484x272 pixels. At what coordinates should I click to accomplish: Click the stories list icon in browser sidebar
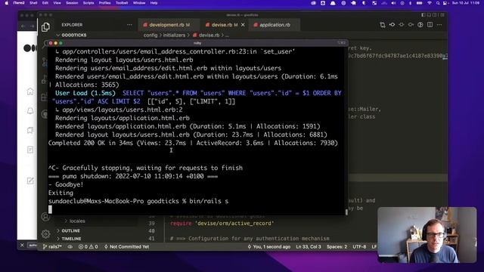tap(30, 150)
